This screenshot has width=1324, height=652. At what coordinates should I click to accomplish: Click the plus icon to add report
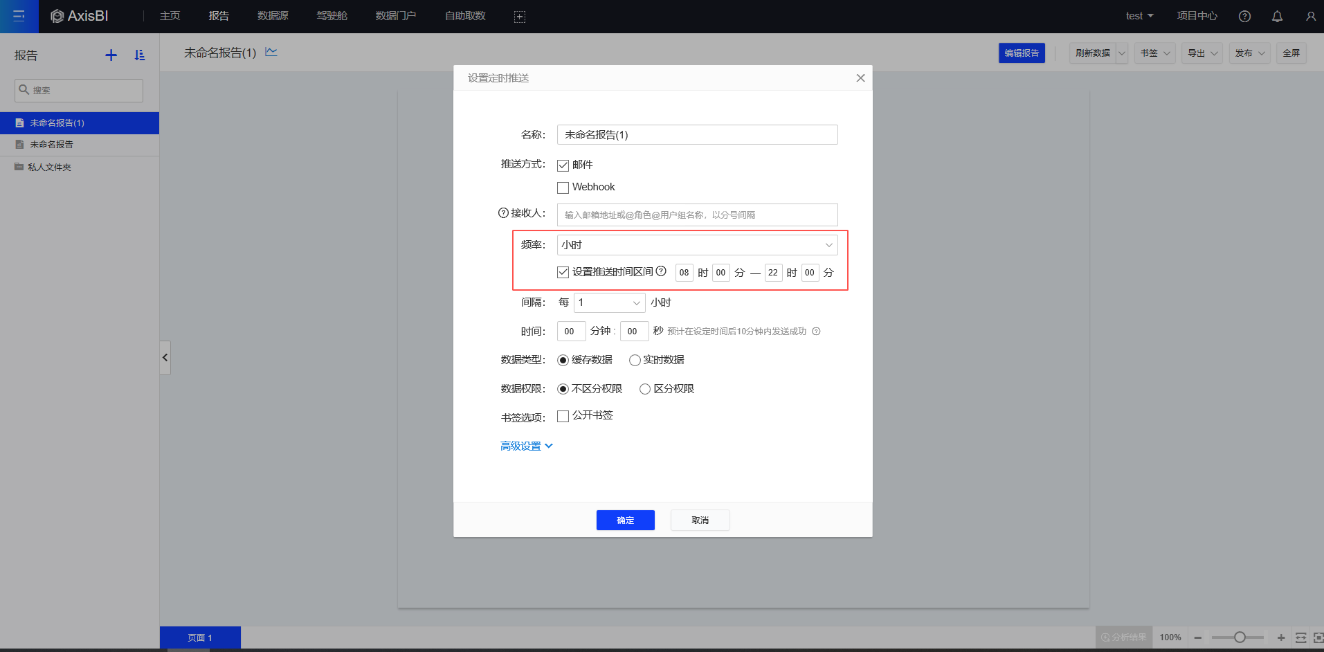[x=111, y=55]
